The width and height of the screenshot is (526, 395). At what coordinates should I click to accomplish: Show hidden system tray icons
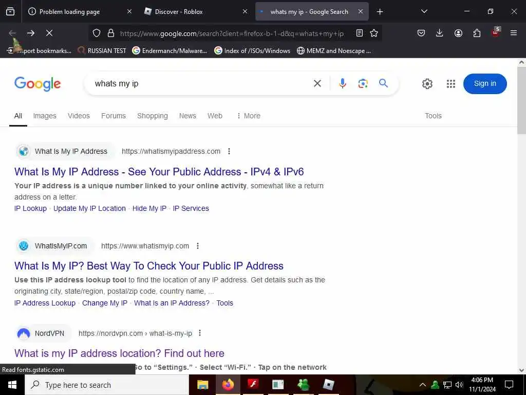click(423, 385)
